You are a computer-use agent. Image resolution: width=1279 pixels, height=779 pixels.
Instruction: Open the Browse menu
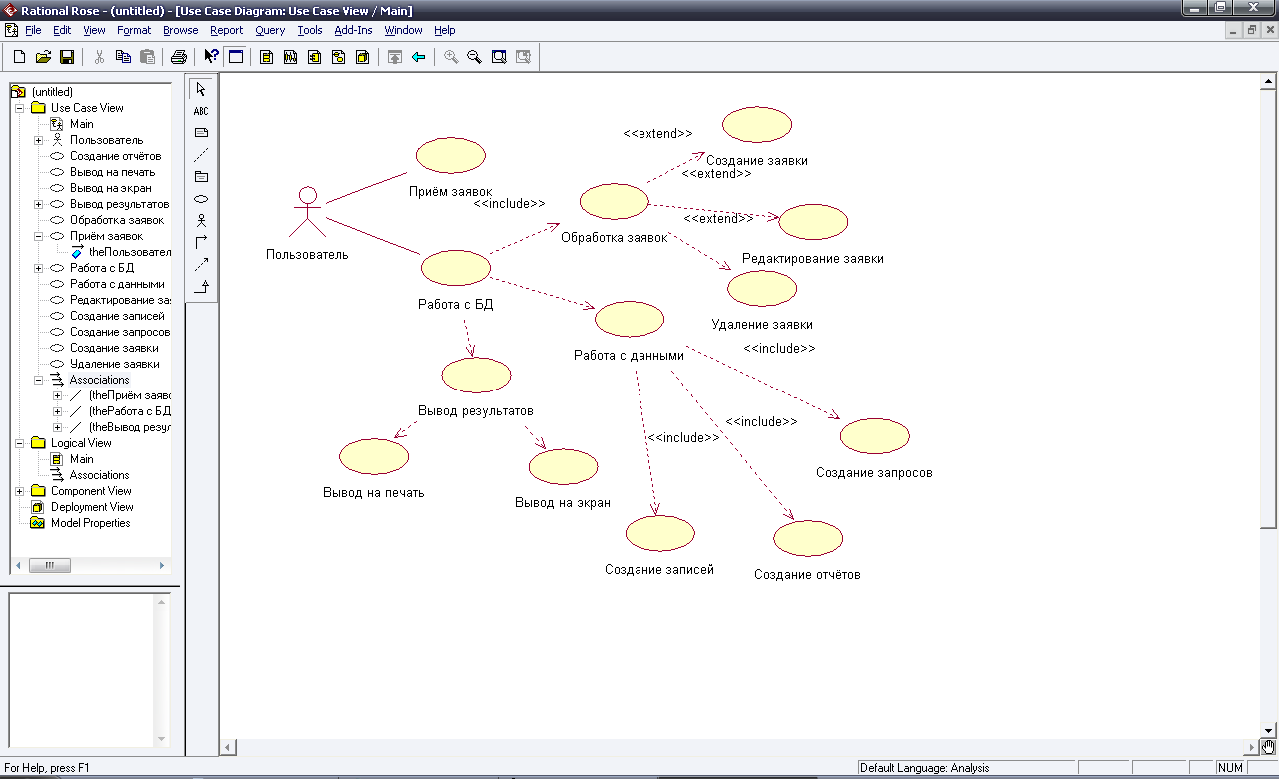point(181,30)
